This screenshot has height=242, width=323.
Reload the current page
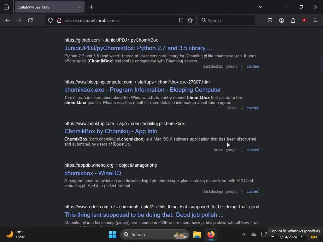point(30,20)
